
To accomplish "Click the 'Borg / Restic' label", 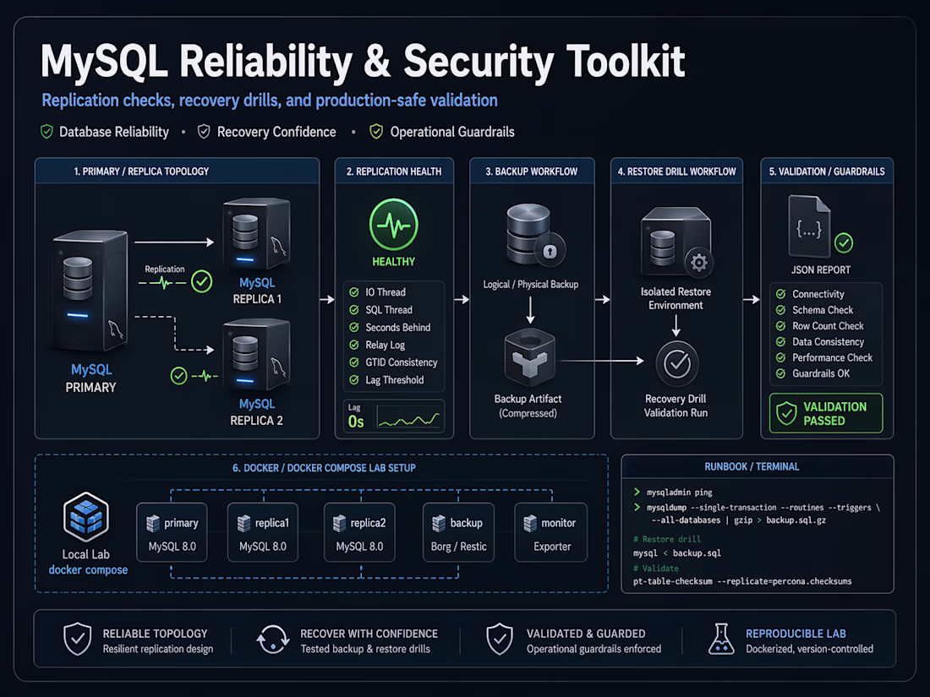I will point(458,547).
